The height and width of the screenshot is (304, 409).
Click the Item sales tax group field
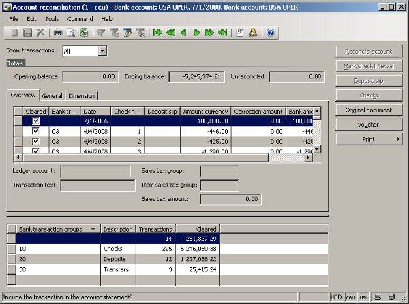[219, 185]
